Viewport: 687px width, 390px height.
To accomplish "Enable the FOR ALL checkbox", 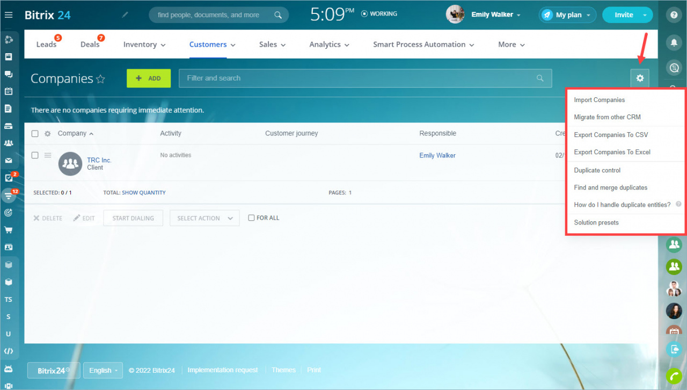I will 251,218.
